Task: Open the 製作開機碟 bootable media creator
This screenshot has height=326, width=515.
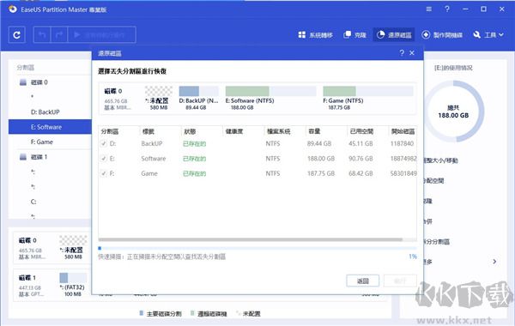Action: (x=442, y=35)
